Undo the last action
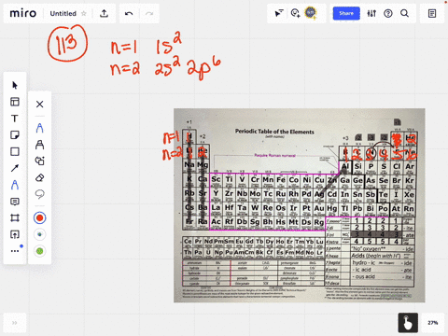This screenshot has height=336, width=448. pyautogui.click(x=129, y=13)
